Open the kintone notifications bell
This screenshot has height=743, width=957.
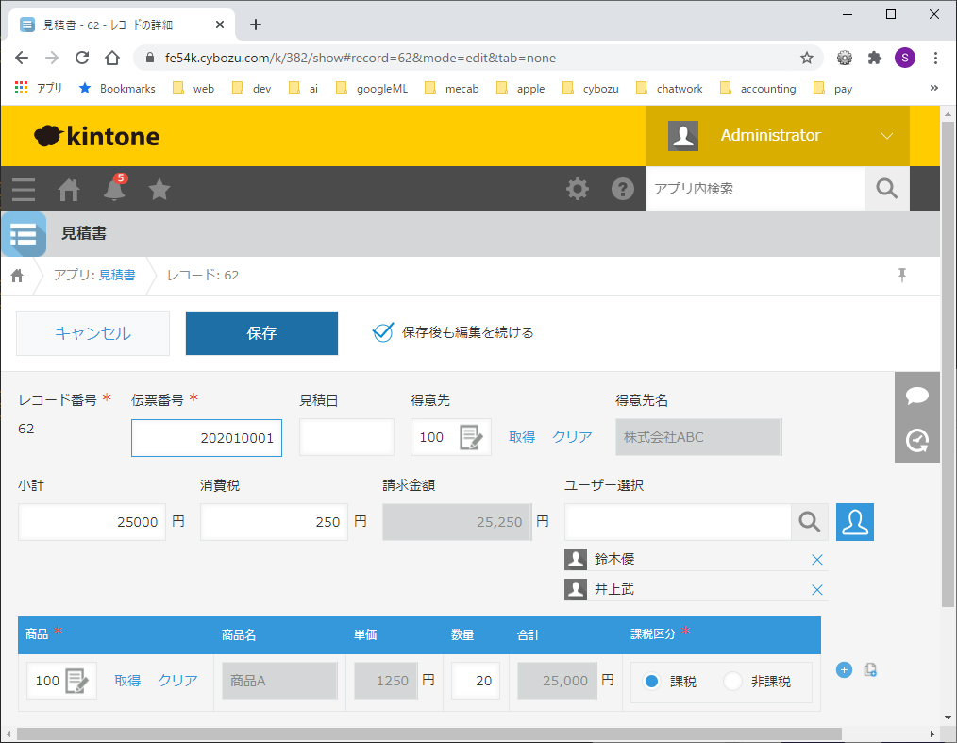coord(114,190)
